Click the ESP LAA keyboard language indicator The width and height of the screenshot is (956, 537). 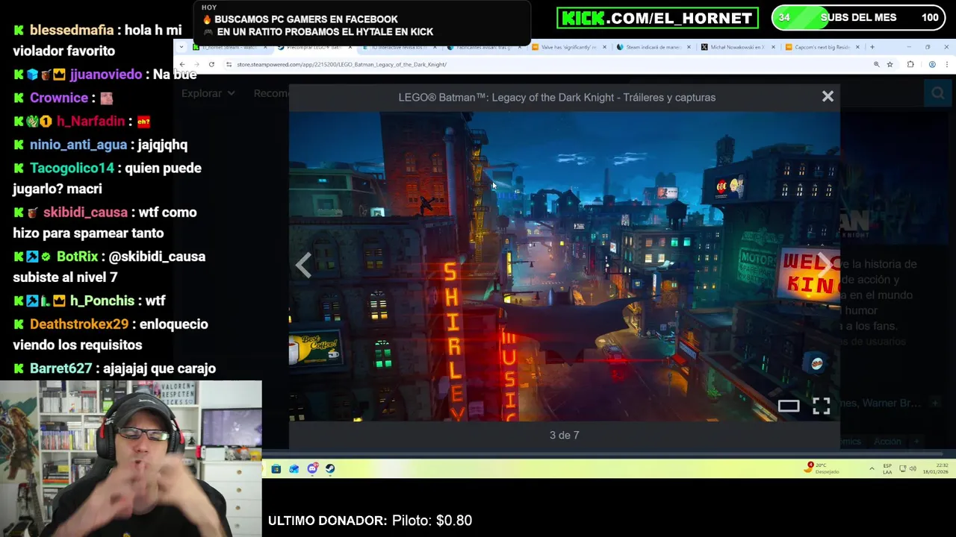point(887,468)
